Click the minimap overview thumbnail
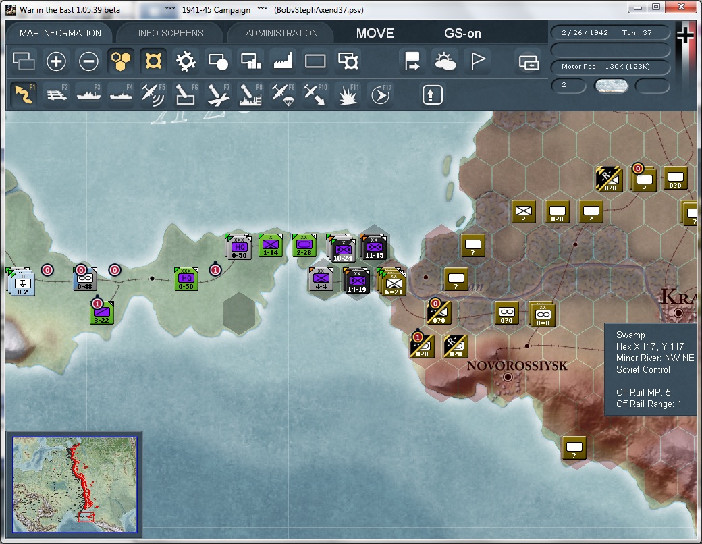The width and height of the screenshot is (702, 544). click(x=75, y=485)
